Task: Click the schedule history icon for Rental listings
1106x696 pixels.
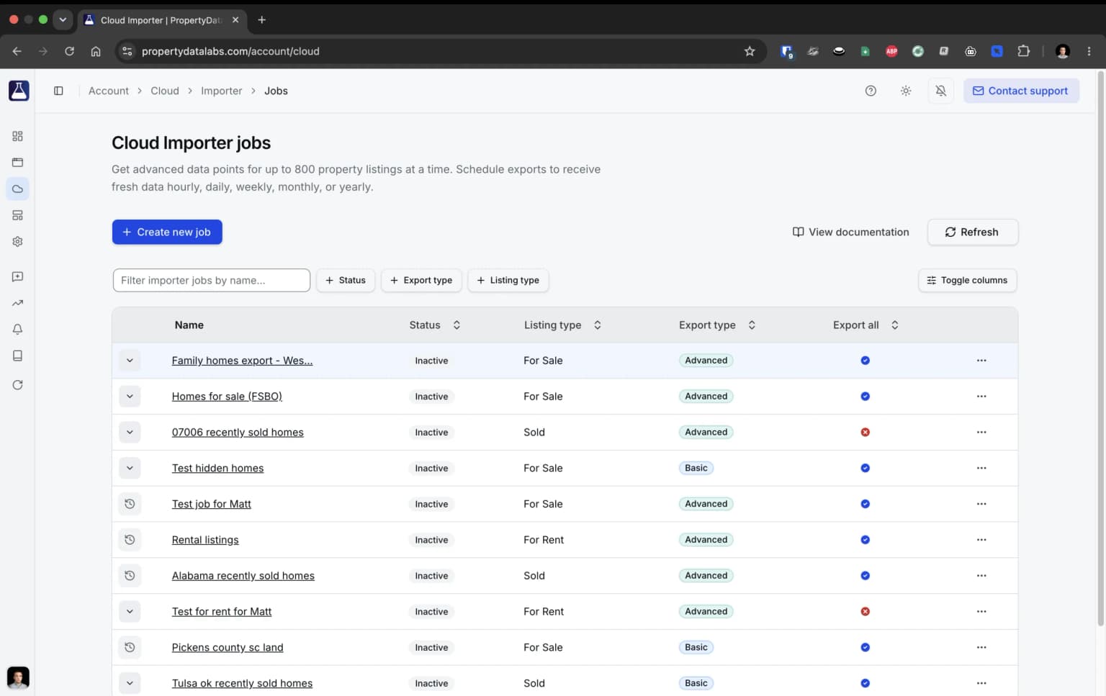Action: point(130,540)
